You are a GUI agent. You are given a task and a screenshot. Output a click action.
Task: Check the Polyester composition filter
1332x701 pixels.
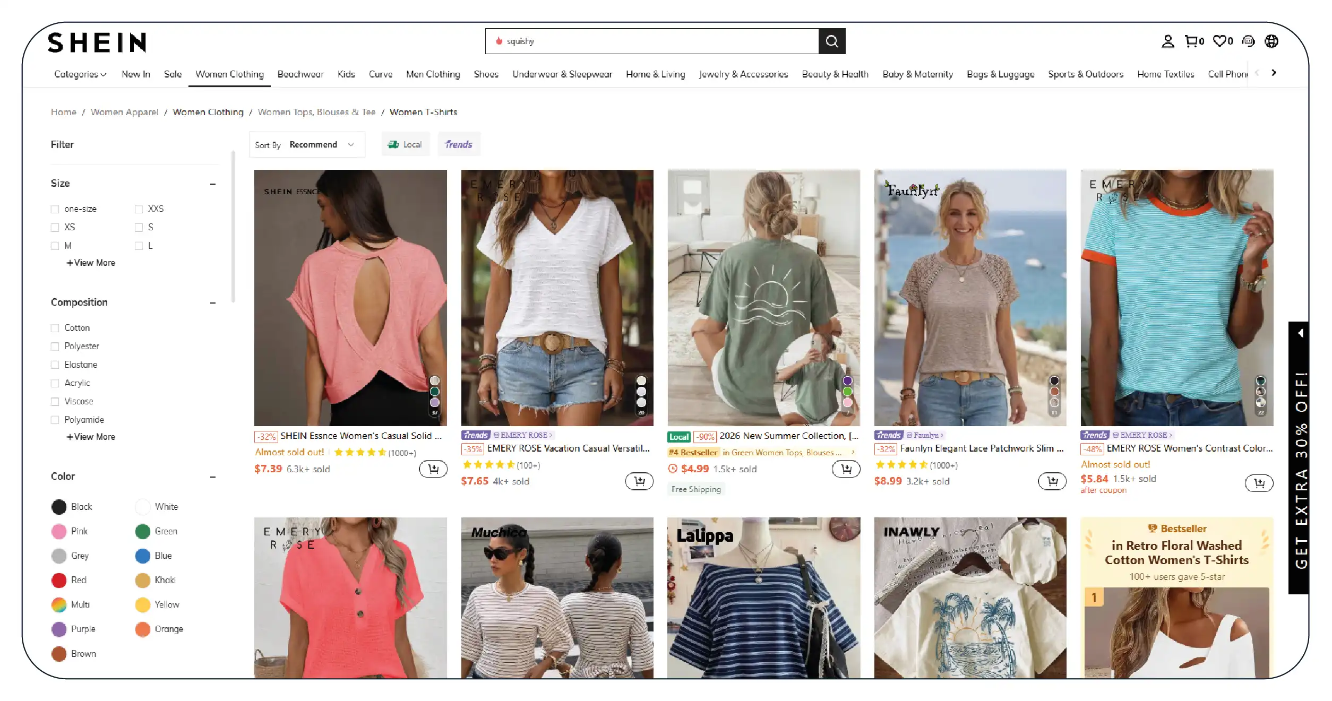coord(55,347)
